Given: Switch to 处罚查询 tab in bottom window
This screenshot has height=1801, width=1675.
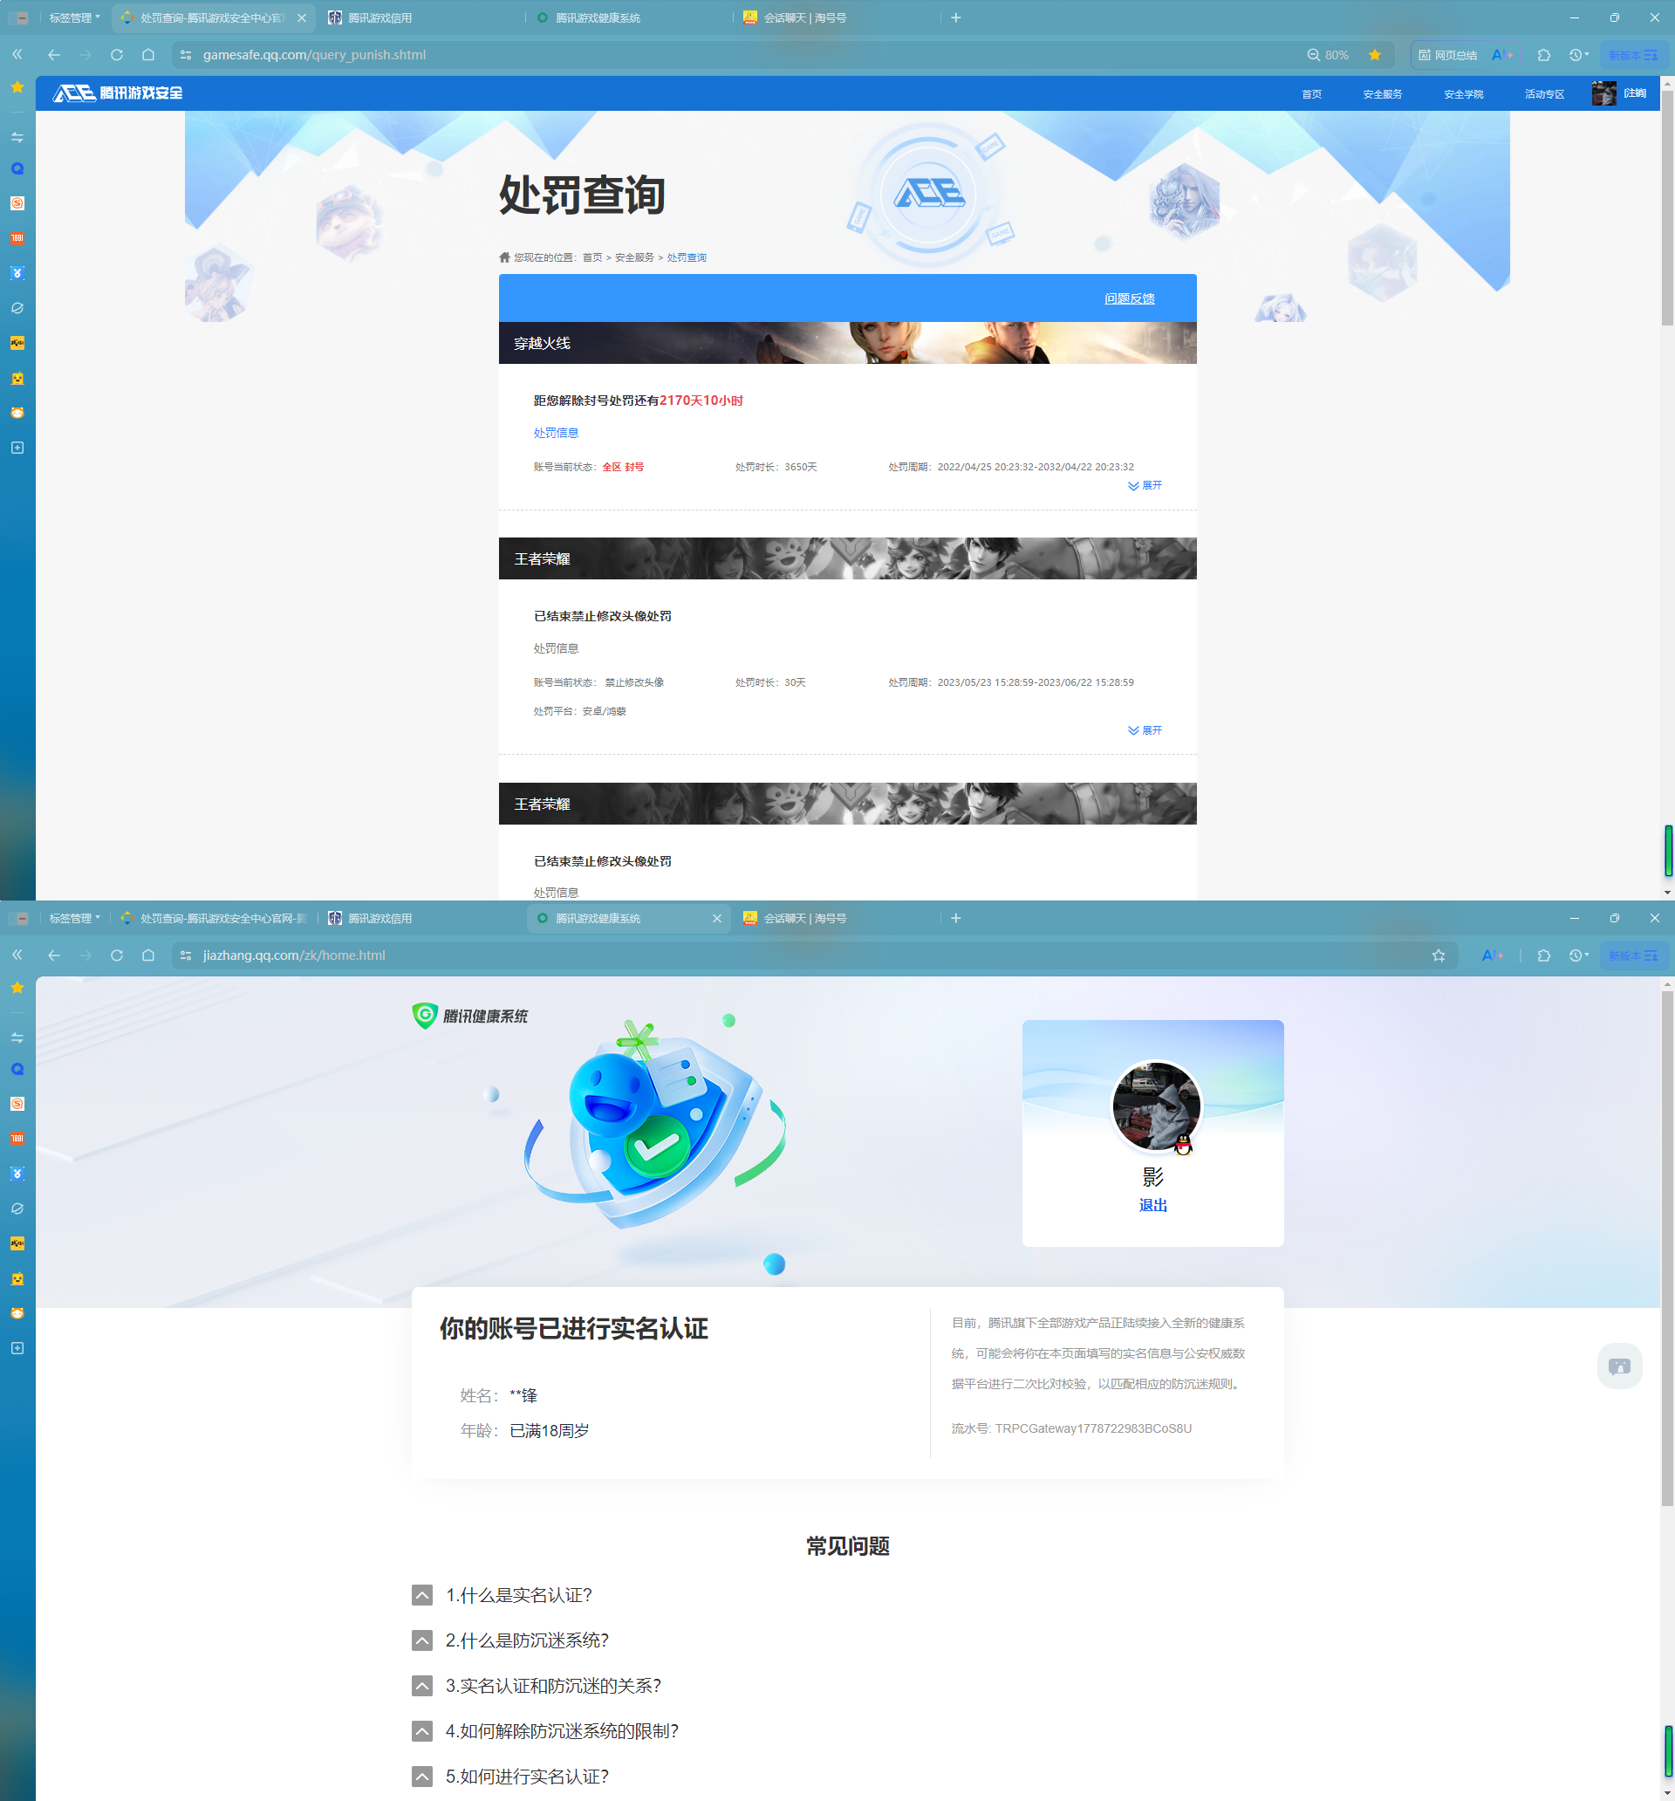Looking at the screenshot, I should pyautogui.click(x=214, y=918).
